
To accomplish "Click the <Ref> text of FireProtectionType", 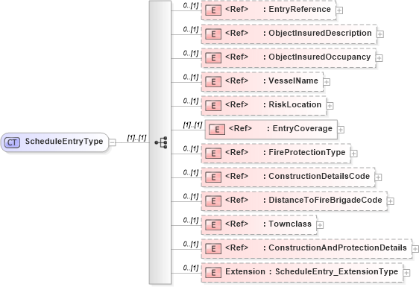I will [236, 152].
